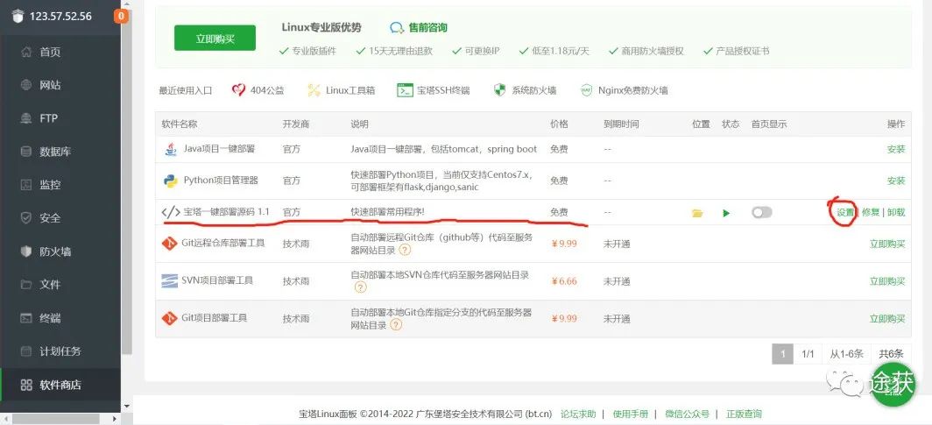The height and width of the screenshot is (425, 932).
Task: Open the Nginx免费防火墙 shortcut
Action: (x=624, y=90)
